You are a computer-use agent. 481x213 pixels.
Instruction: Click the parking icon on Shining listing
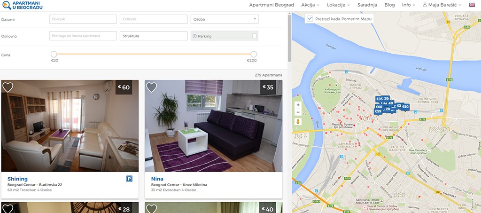(x=129, y=179)
